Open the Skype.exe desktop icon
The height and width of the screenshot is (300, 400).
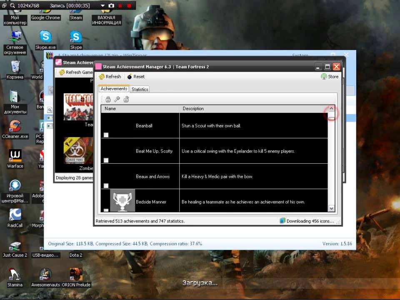pos(46,40)
